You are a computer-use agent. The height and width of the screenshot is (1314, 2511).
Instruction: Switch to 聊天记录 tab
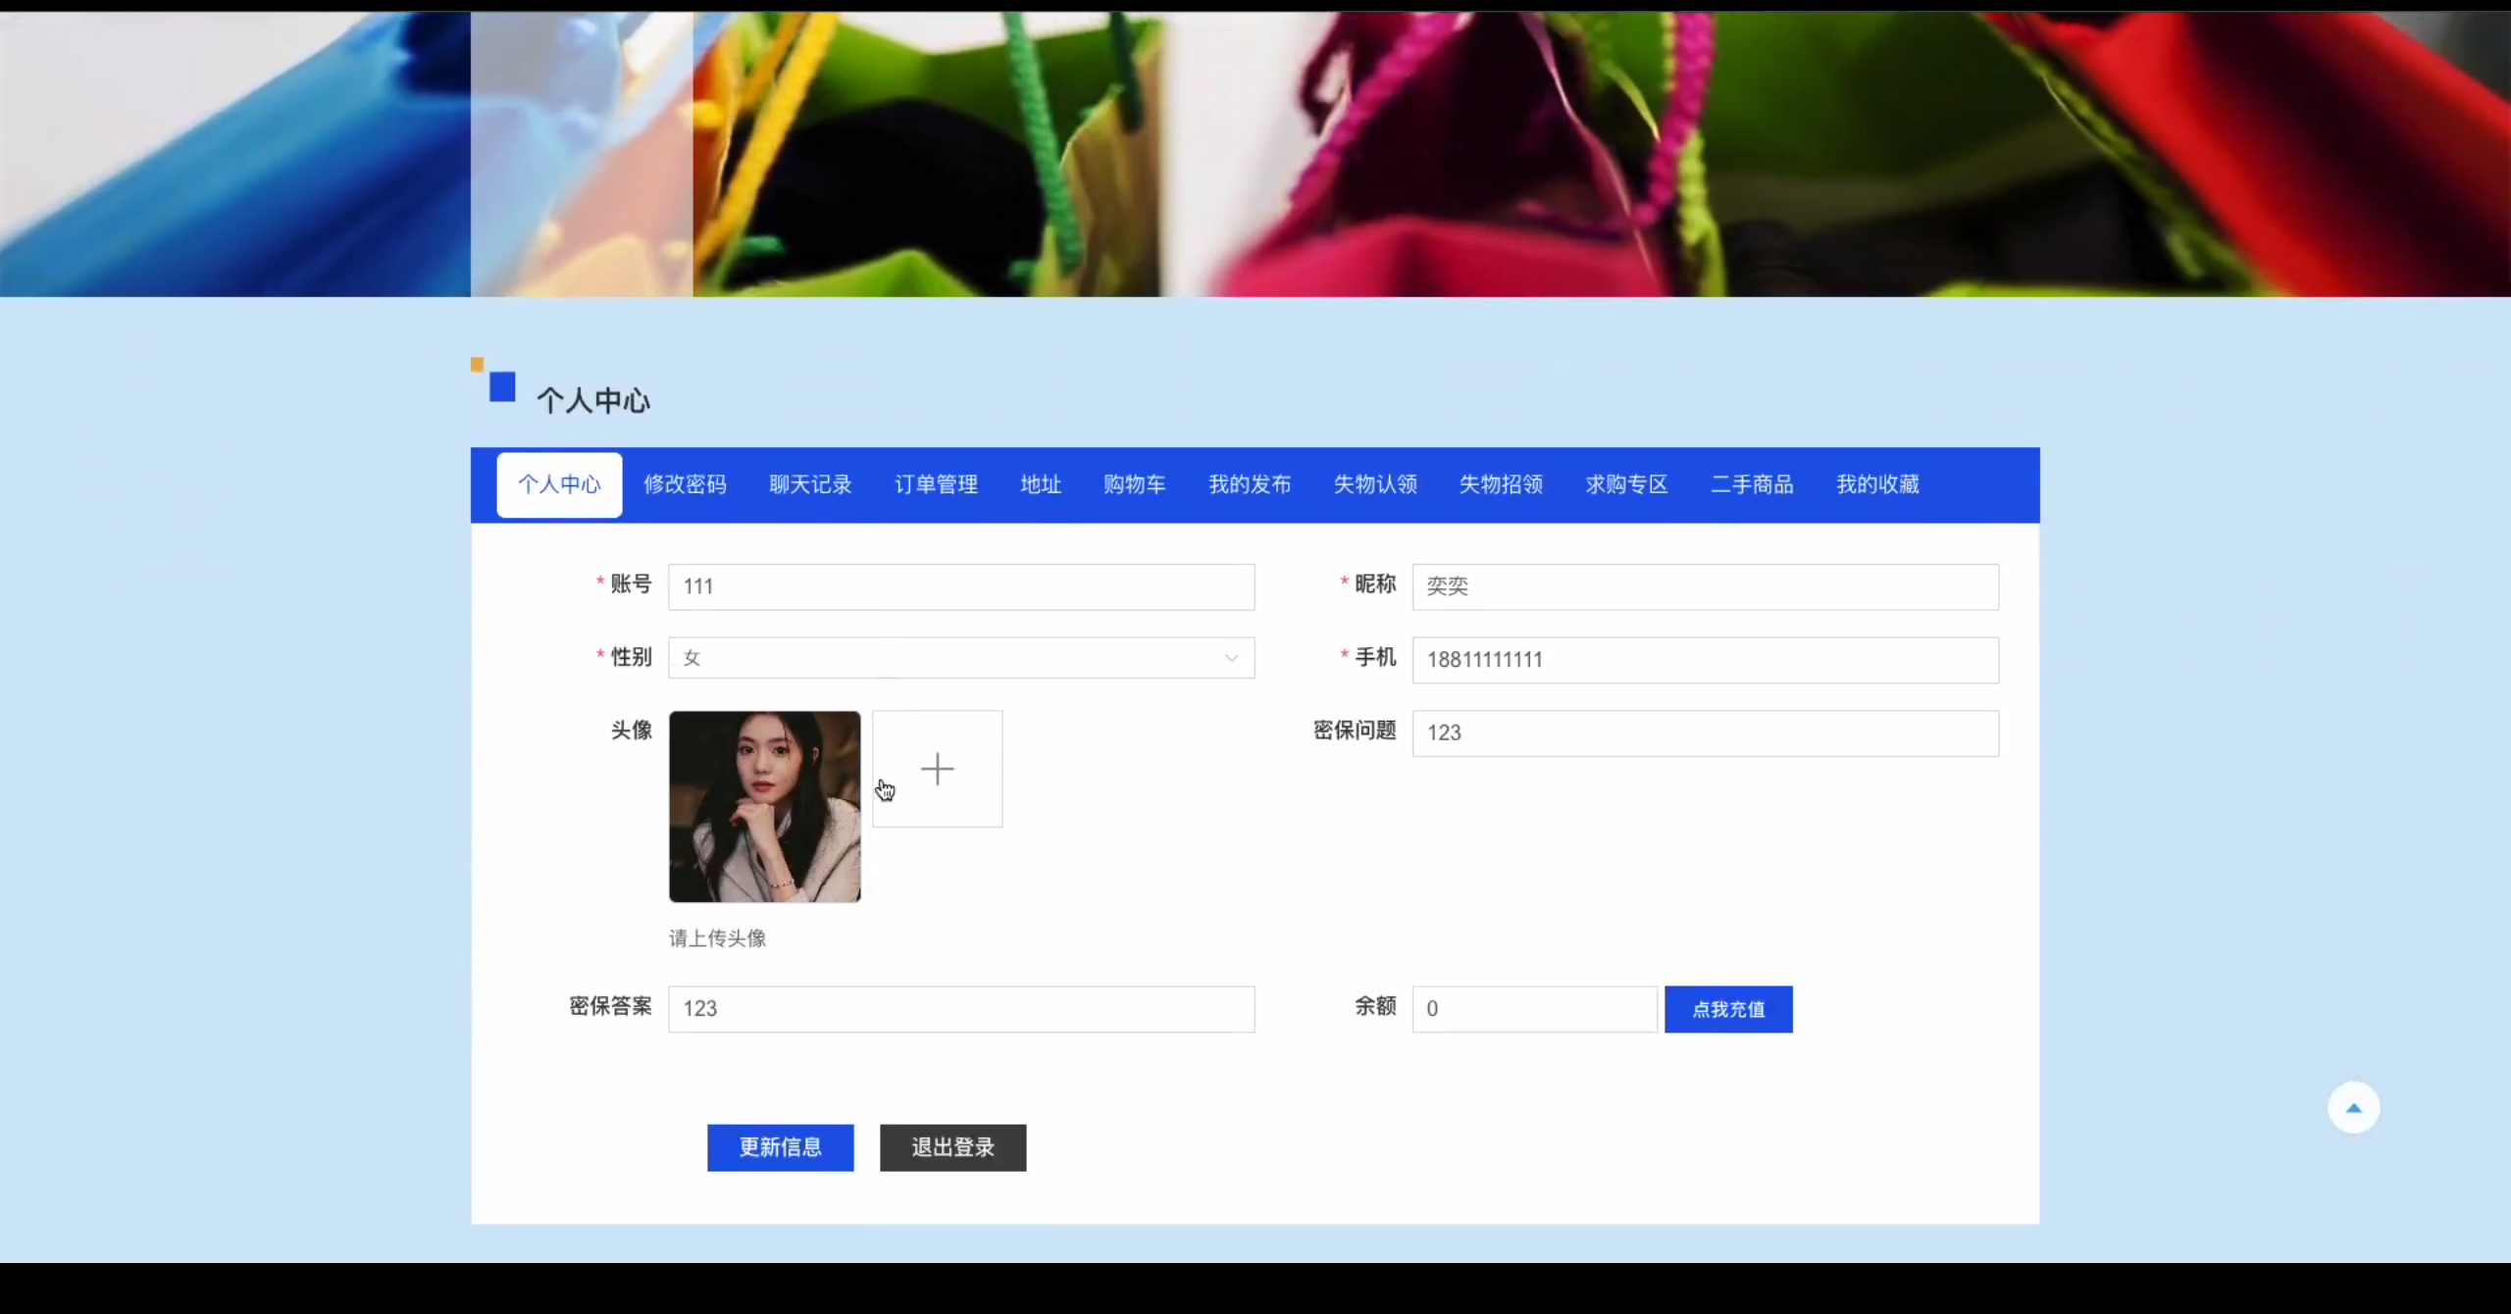[810, 484]
